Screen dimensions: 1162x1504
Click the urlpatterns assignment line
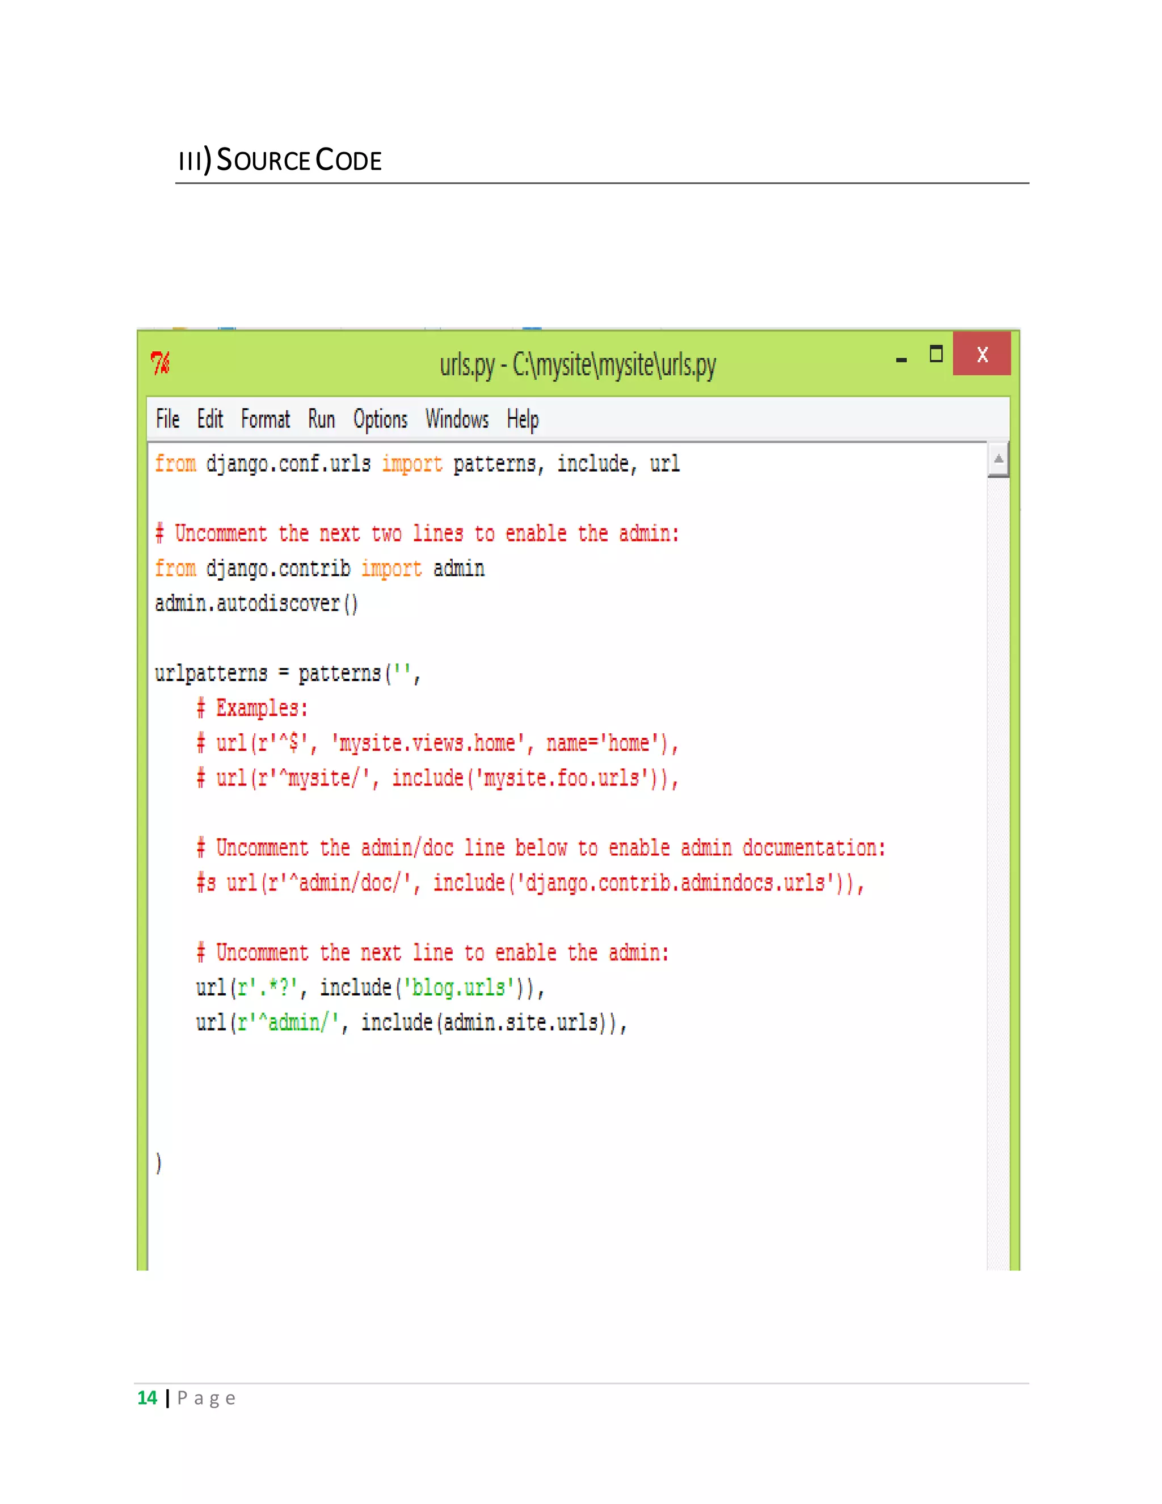(x=287, y=674)
